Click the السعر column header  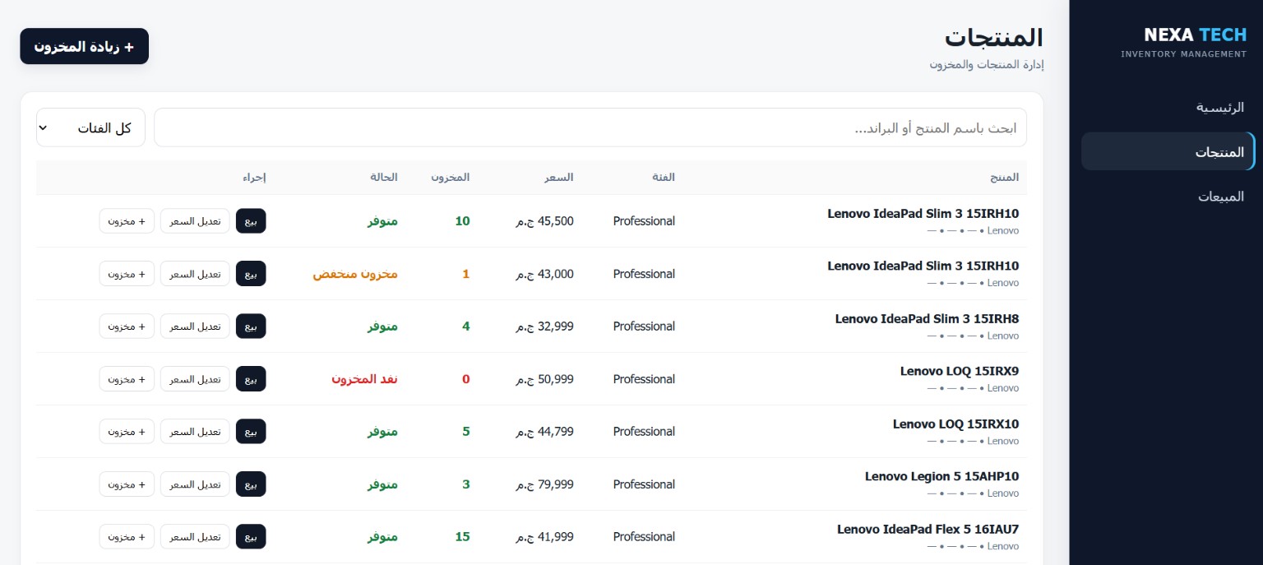click(559, 177)
